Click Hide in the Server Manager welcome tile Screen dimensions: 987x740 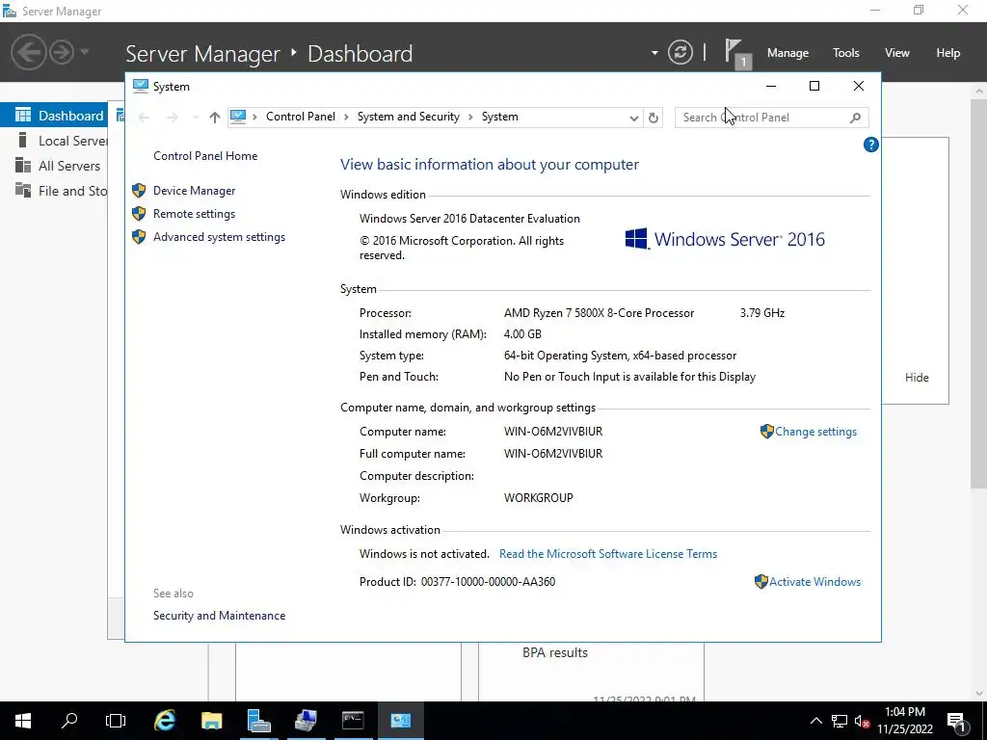tap(917, 378)
